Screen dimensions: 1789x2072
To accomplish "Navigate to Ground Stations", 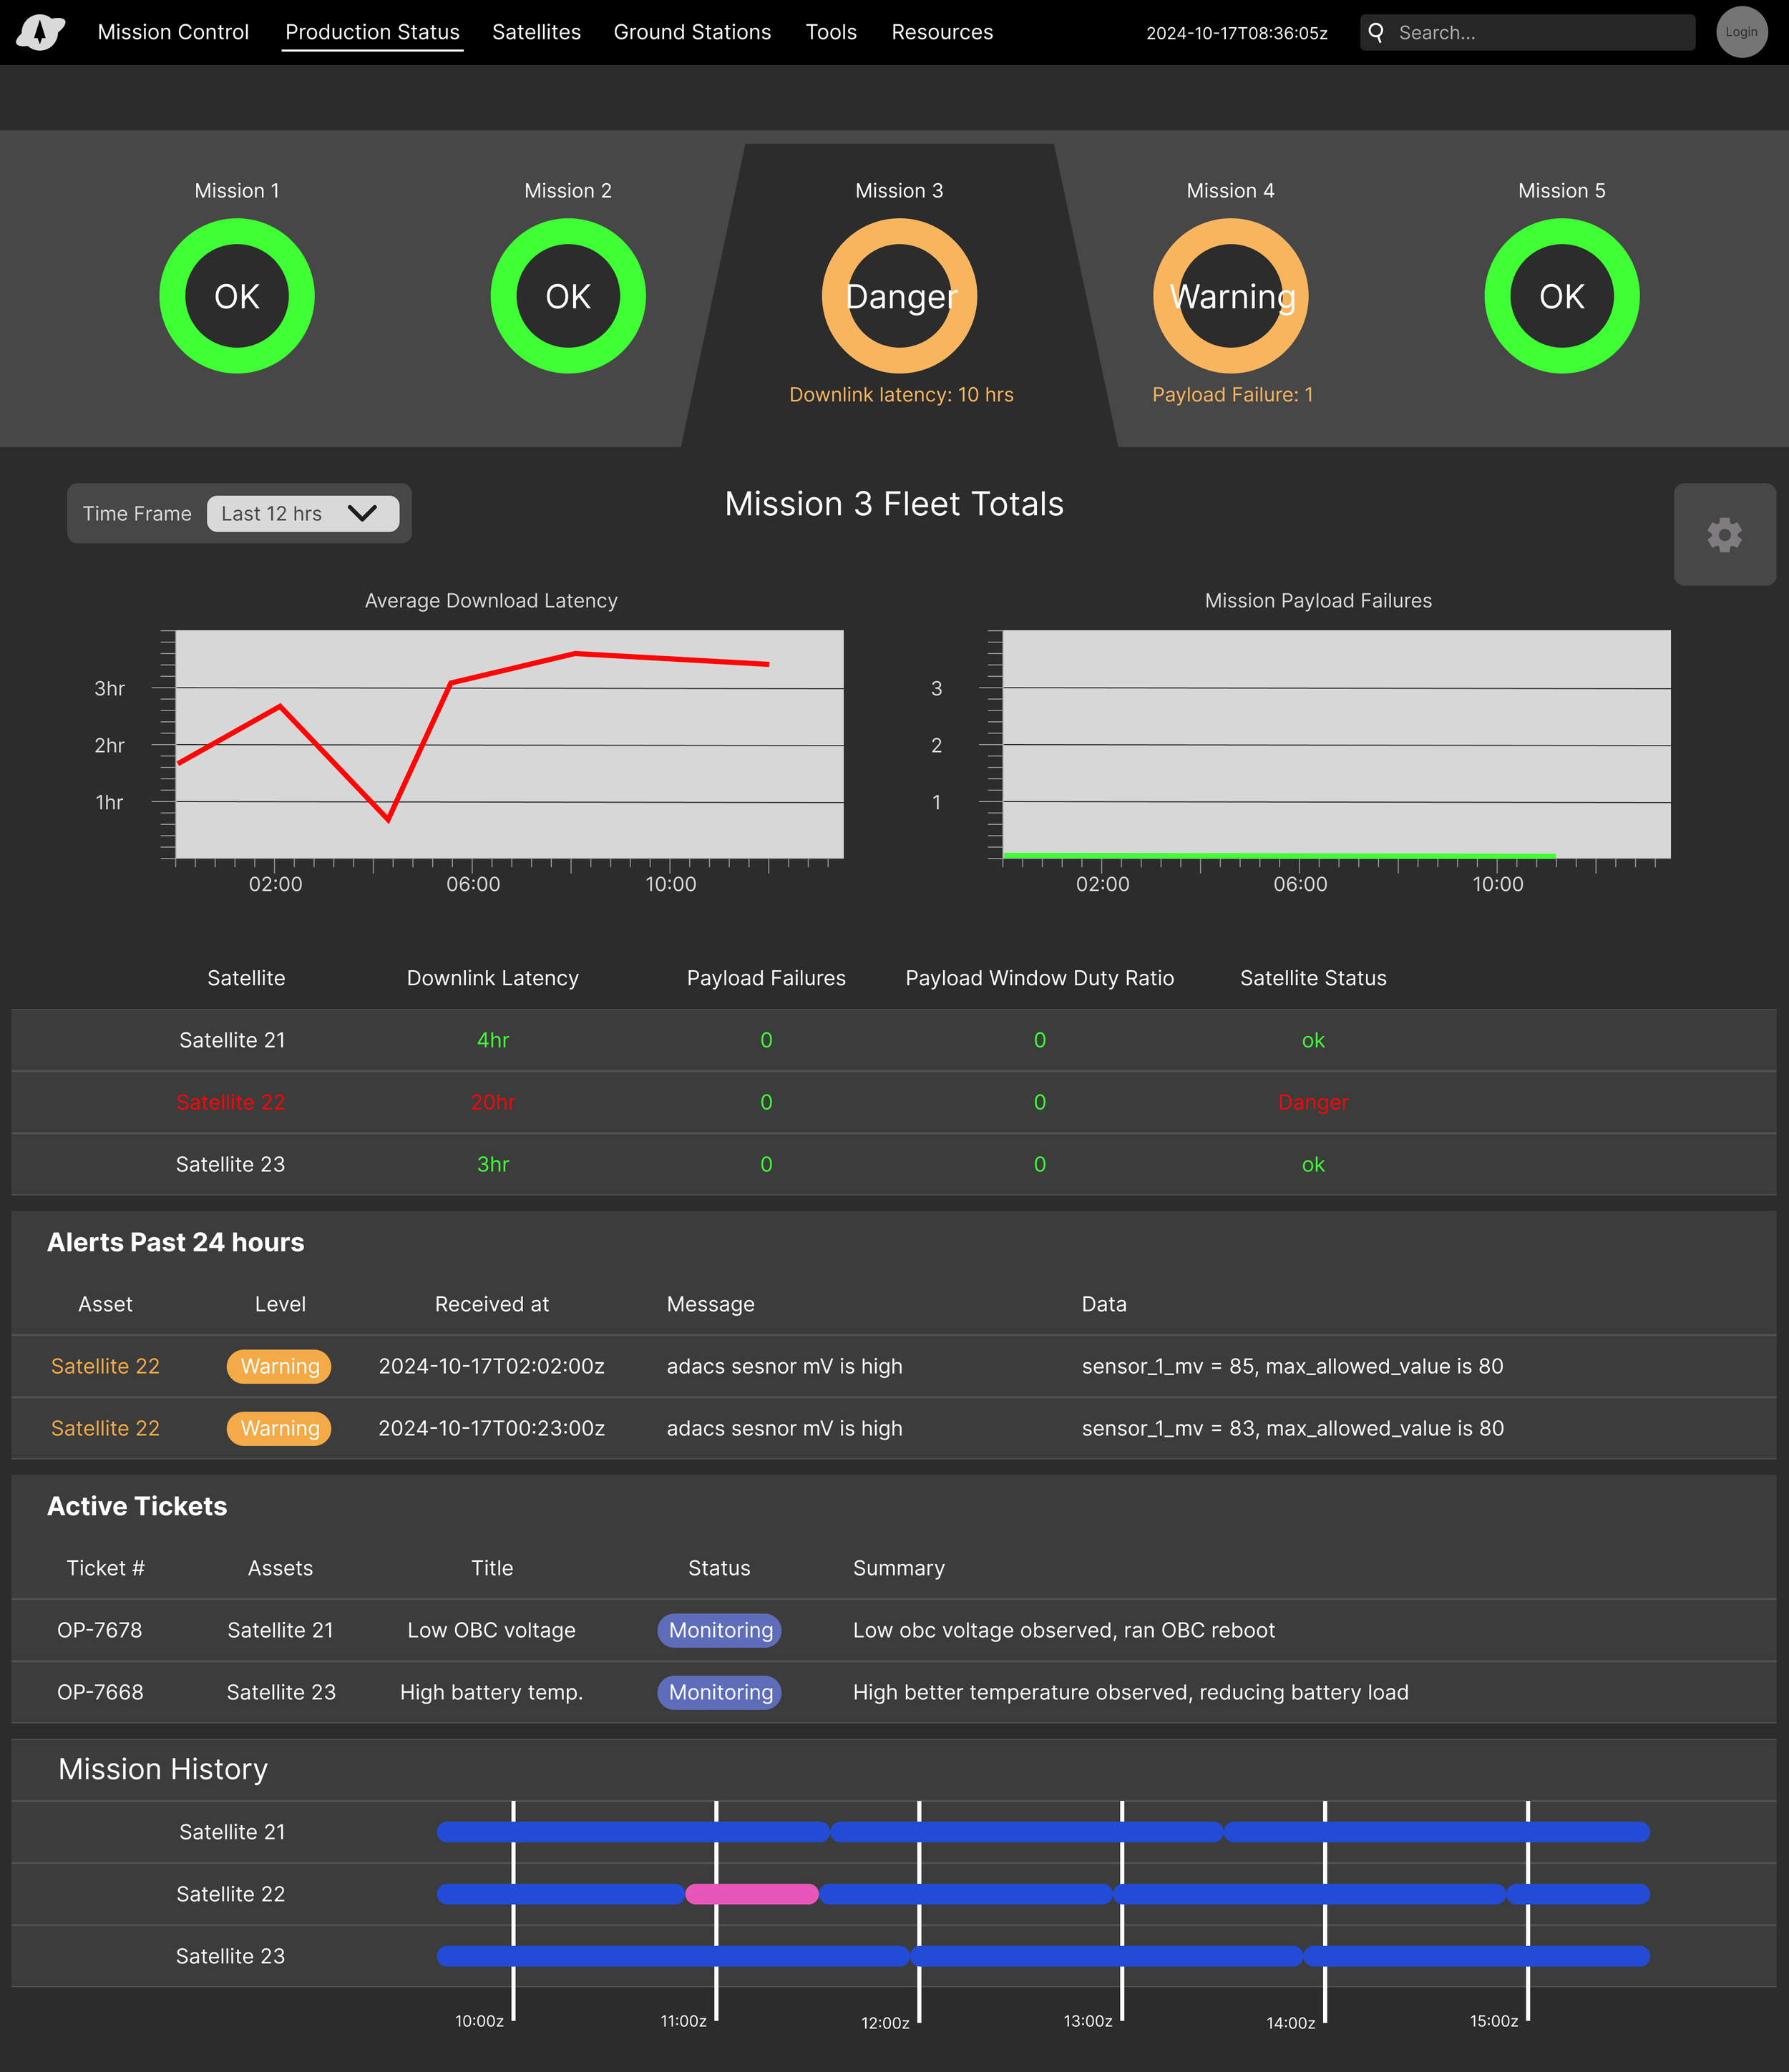I will pyautogui.click(x=692, y=32).
